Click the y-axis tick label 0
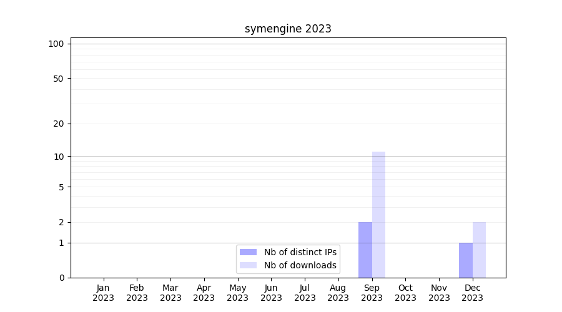 (x=61, y=278)
